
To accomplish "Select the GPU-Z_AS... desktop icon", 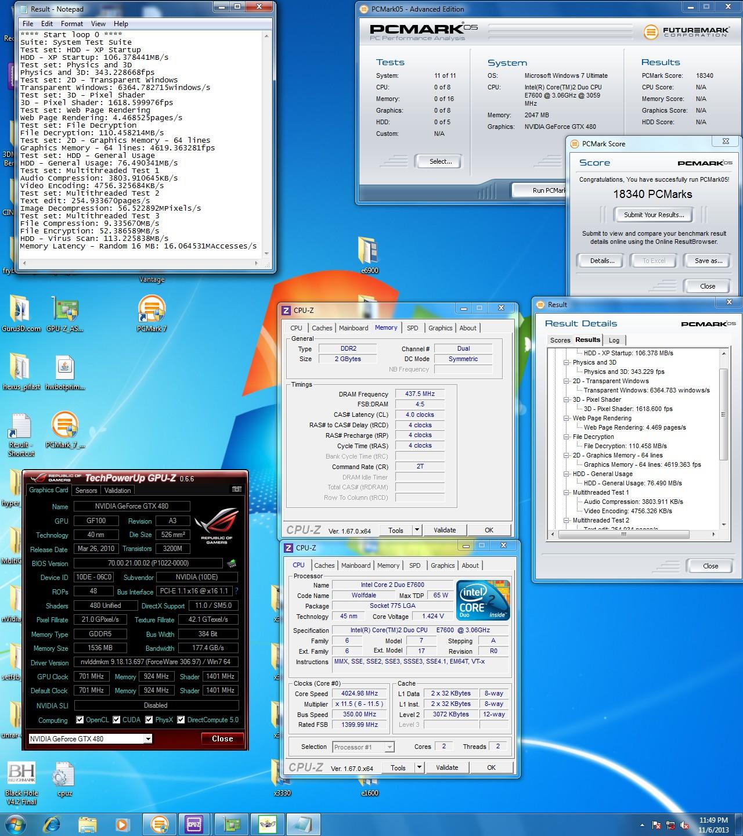I will point(65,313).
